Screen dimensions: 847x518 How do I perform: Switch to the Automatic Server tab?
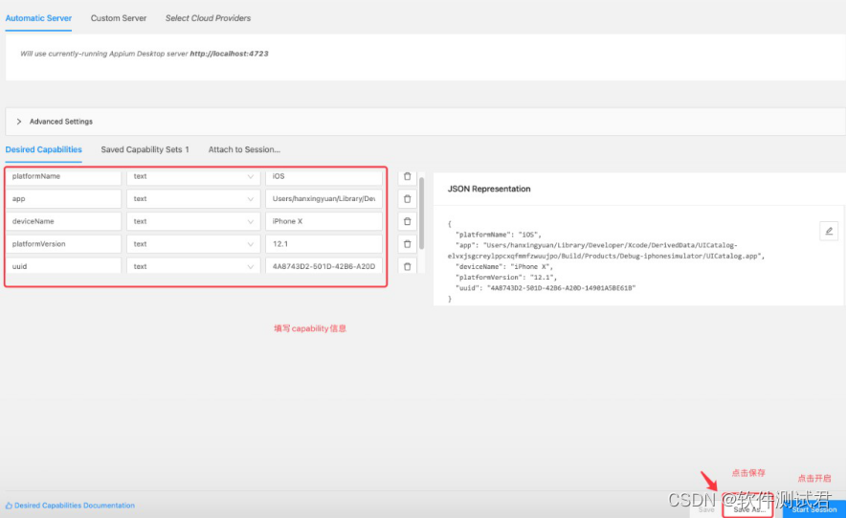[38, 18]
